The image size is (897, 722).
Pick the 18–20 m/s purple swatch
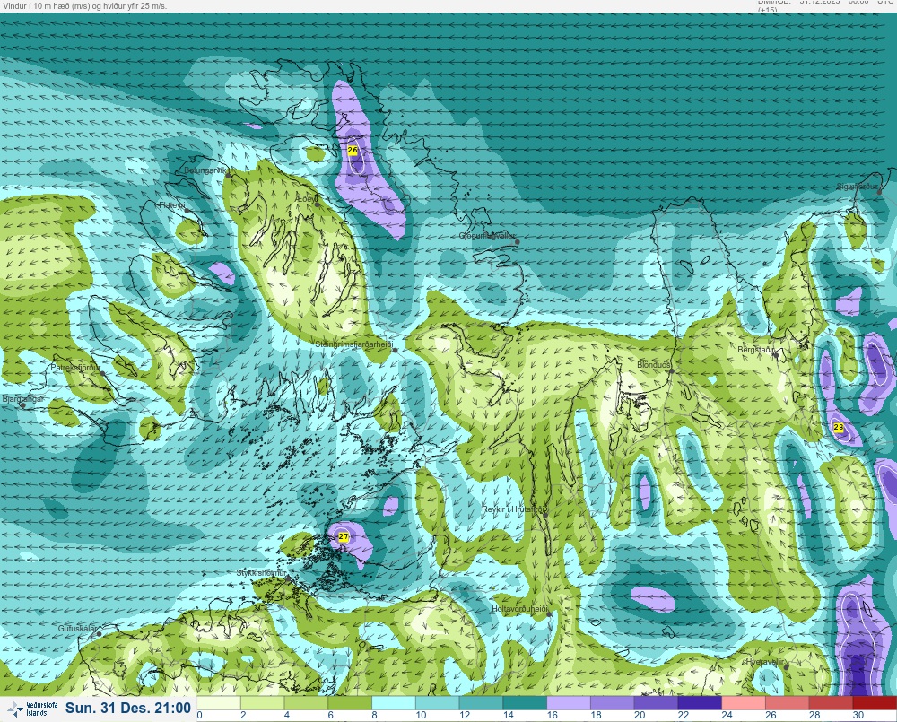click(x=612, y=703)
